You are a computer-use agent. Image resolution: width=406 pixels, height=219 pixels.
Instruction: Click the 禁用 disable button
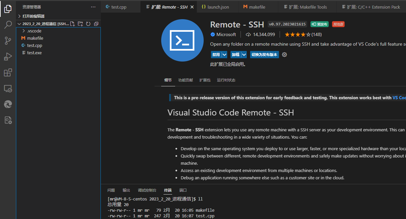(x=216, y=55)
